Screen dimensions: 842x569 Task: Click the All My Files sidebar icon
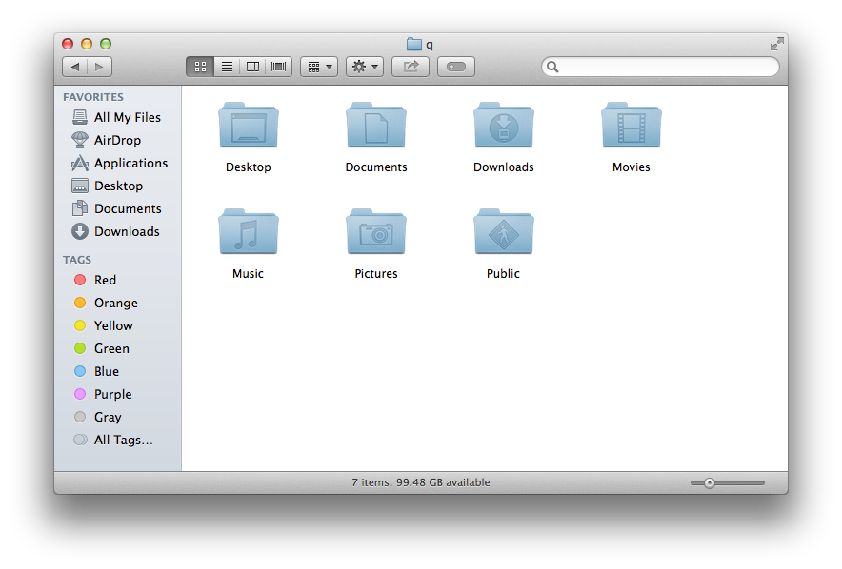[80, 117]
